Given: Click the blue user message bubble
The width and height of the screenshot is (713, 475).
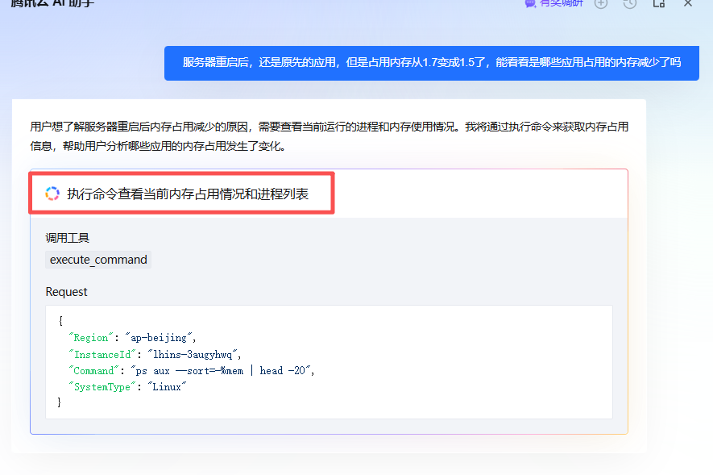Looking at the screenshot, I should [431, 63].
